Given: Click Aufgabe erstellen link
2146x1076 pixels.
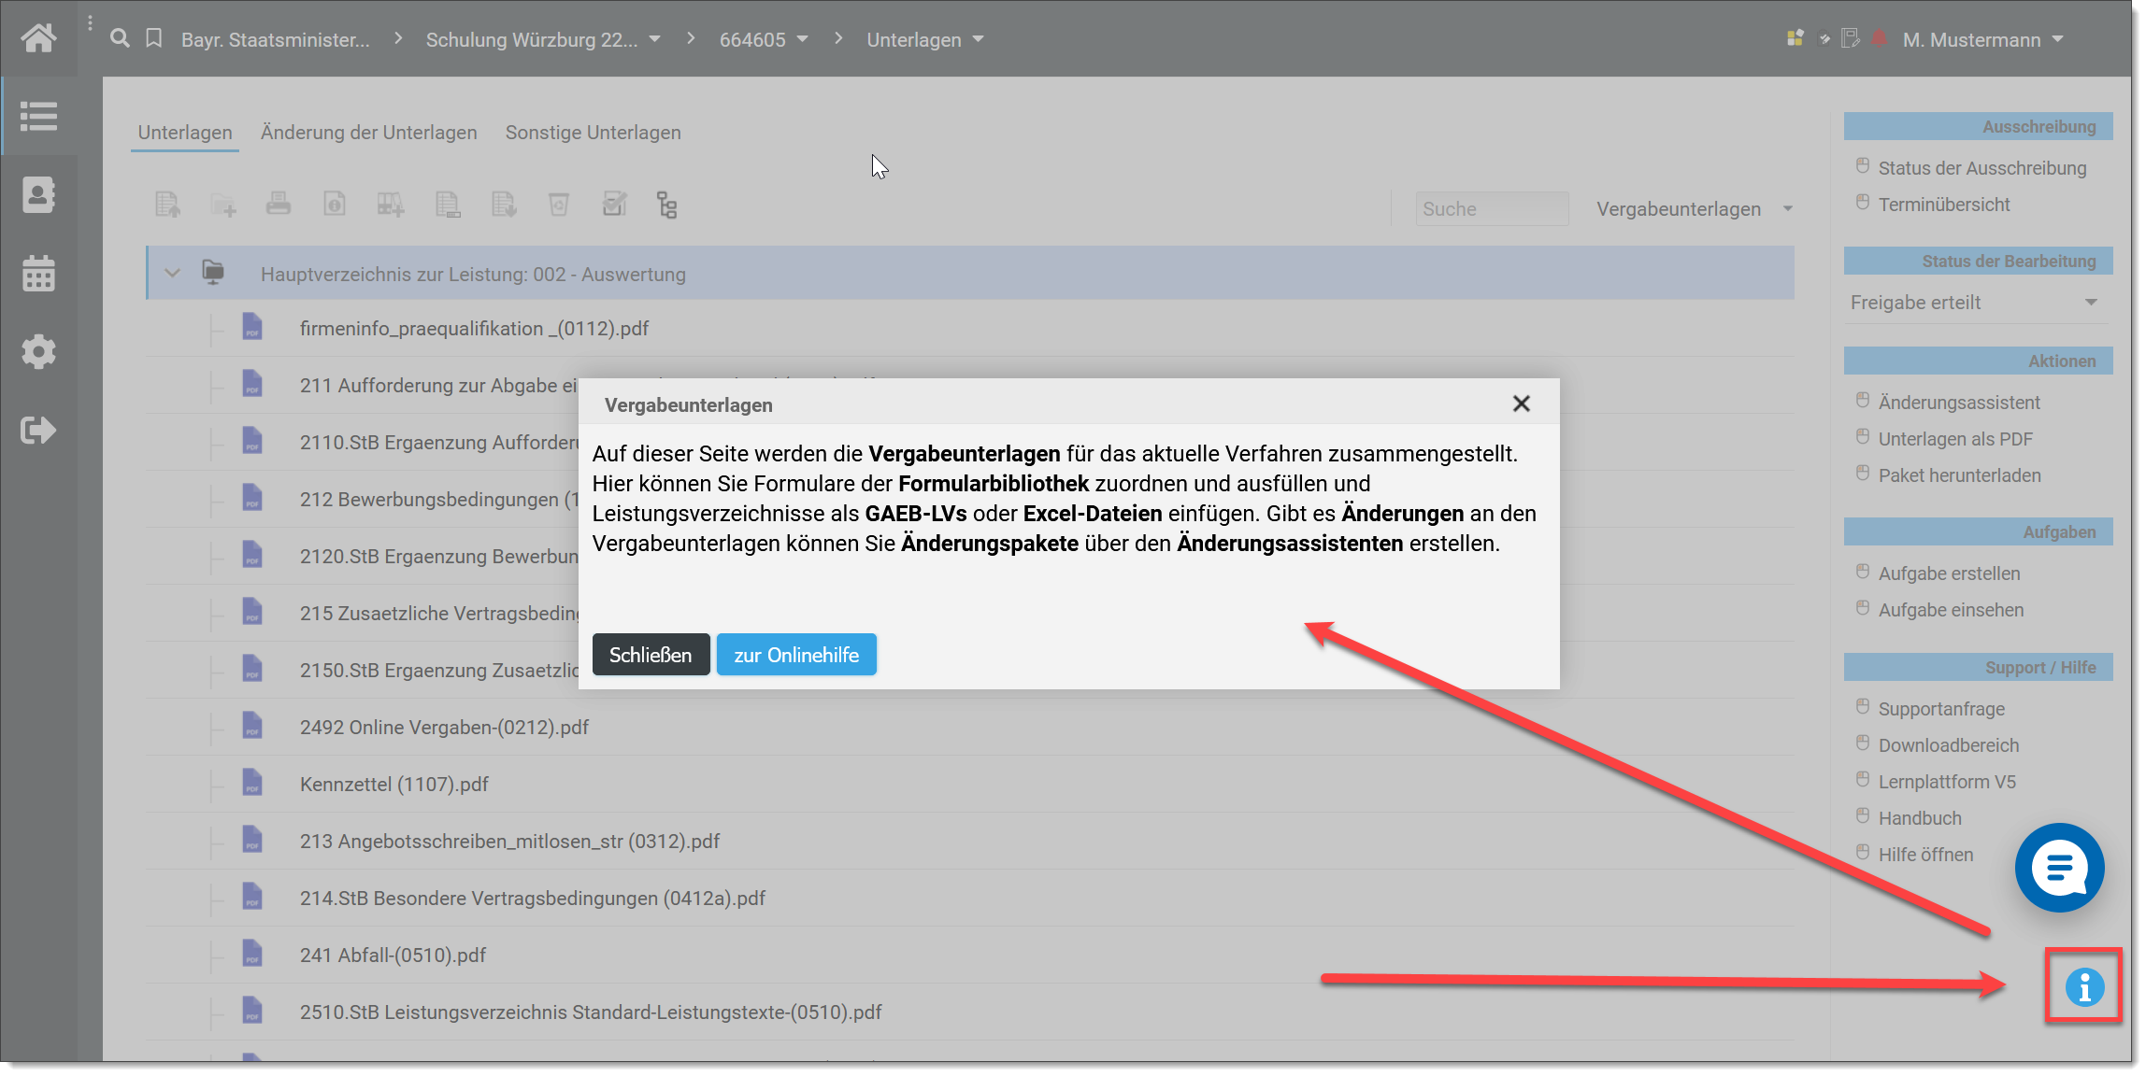Looking at the screenshot, I should [1949, 573].
